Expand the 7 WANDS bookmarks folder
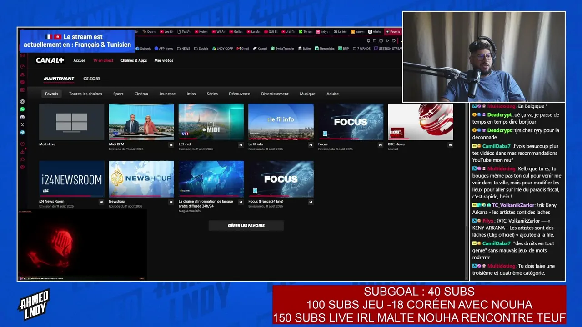Screen dimensions: 582x327 (x=361, y=49)
